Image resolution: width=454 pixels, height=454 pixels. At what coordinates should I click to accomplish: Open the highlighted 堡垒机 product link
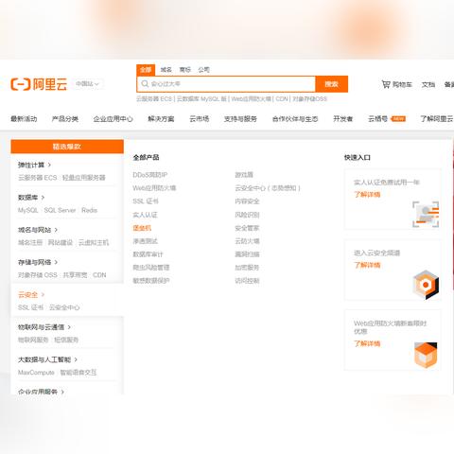point(142,228)
